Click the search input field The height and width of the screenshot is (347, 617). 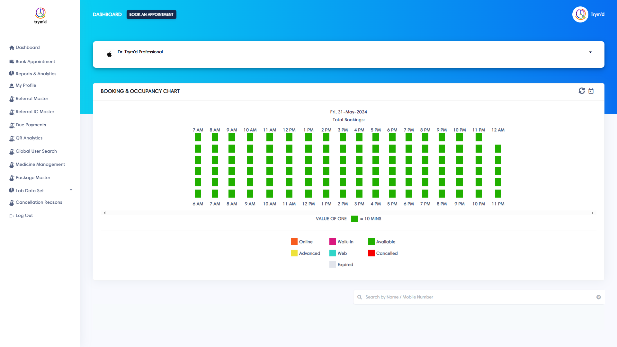pyautogui.click(x=478, y=297)
